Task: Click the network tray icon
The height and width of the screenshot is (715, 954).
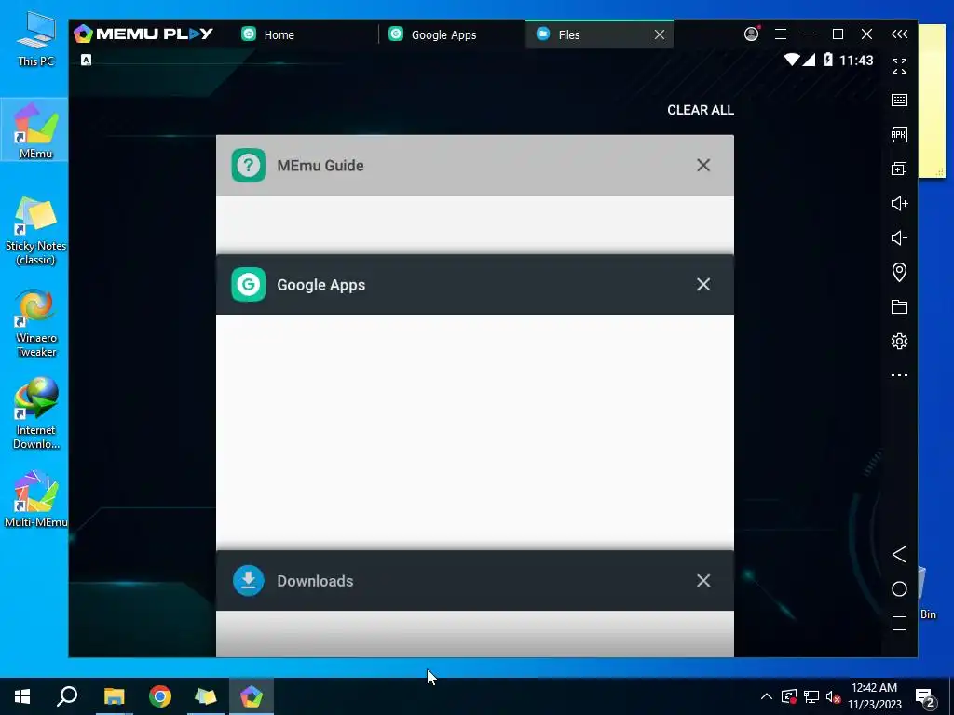Action: tap(811, 696)
